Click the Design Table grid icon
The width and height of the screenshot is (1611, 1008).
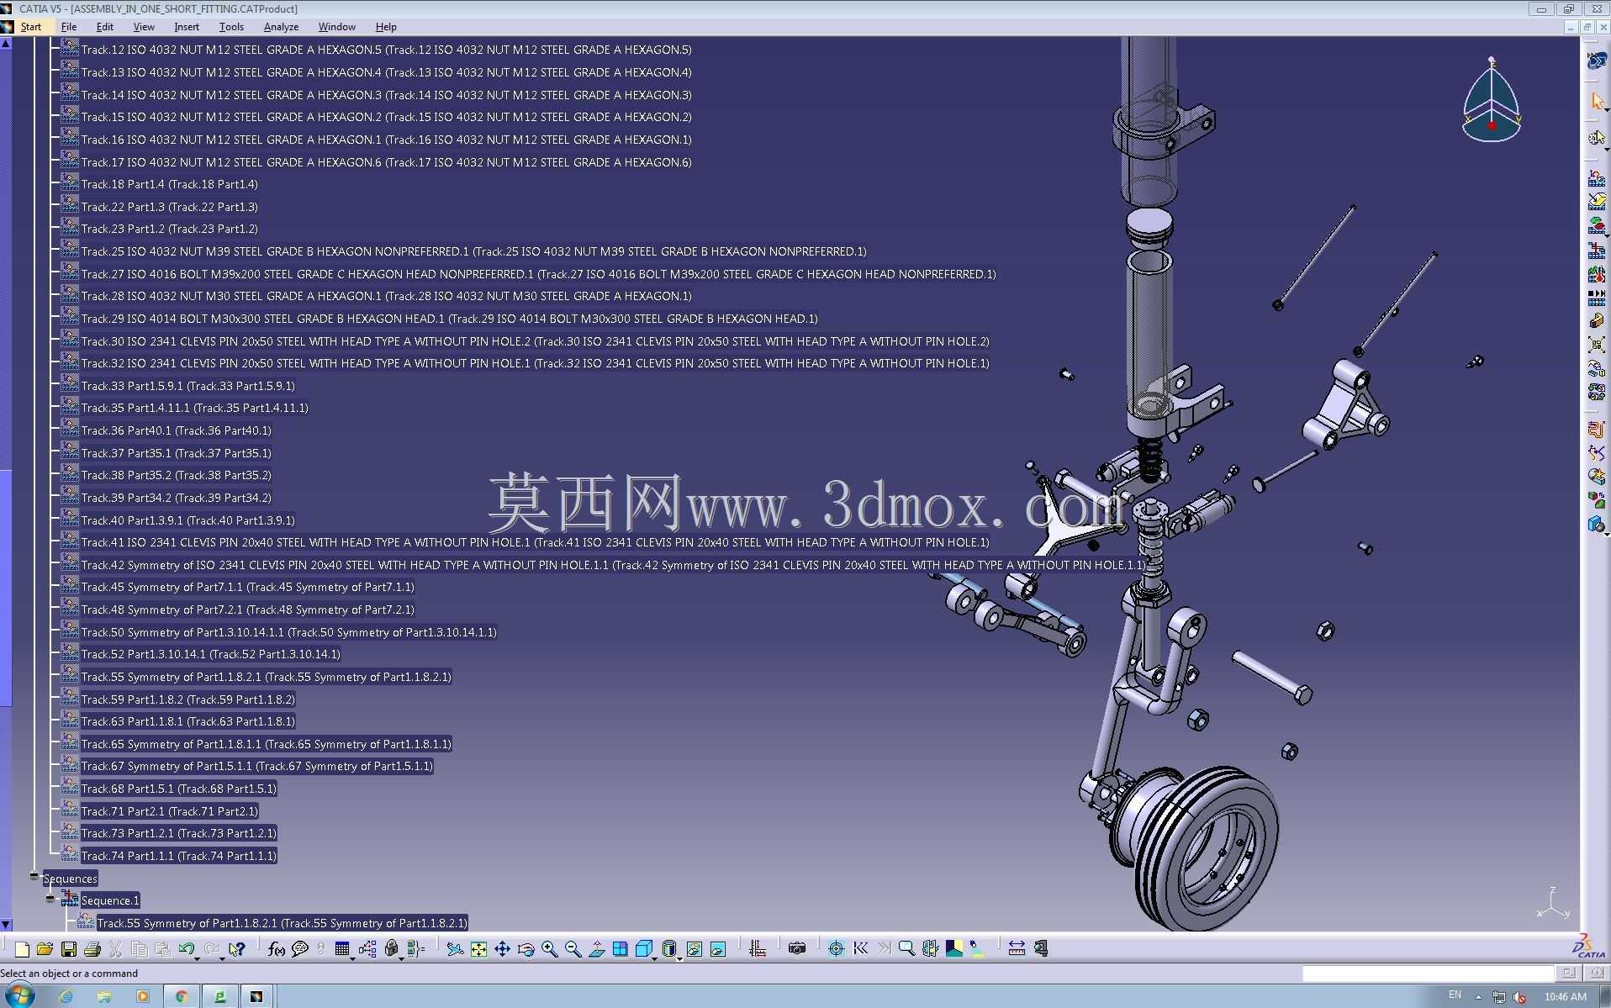[341, 949]
